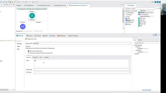Image resolution: width=166 pixels, height=93 pixels.
Task: Open the Sockets palette category
Action: click(x=128, y=24)
